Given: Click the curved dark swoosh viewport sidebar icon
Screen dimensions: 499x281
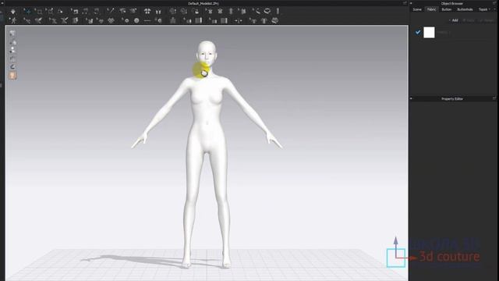Looking at the screenshot, I should [x=12, y=66].
